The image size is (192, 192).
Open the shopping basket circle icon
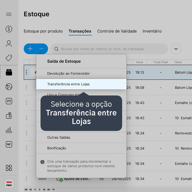[x=9, y=87]
